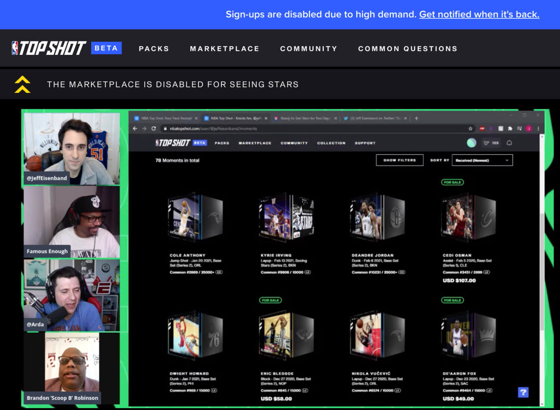Click the Famous Enough webcam feed
Image resolution: width=560 pixels, height=410 pixels.
(72, 222)
